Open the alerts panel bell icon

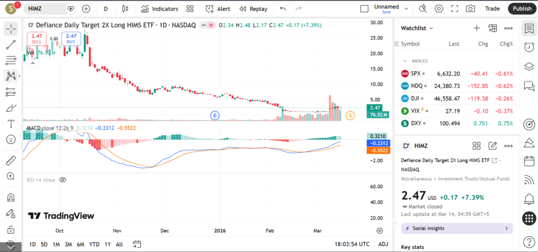click(x=529, y=199)
